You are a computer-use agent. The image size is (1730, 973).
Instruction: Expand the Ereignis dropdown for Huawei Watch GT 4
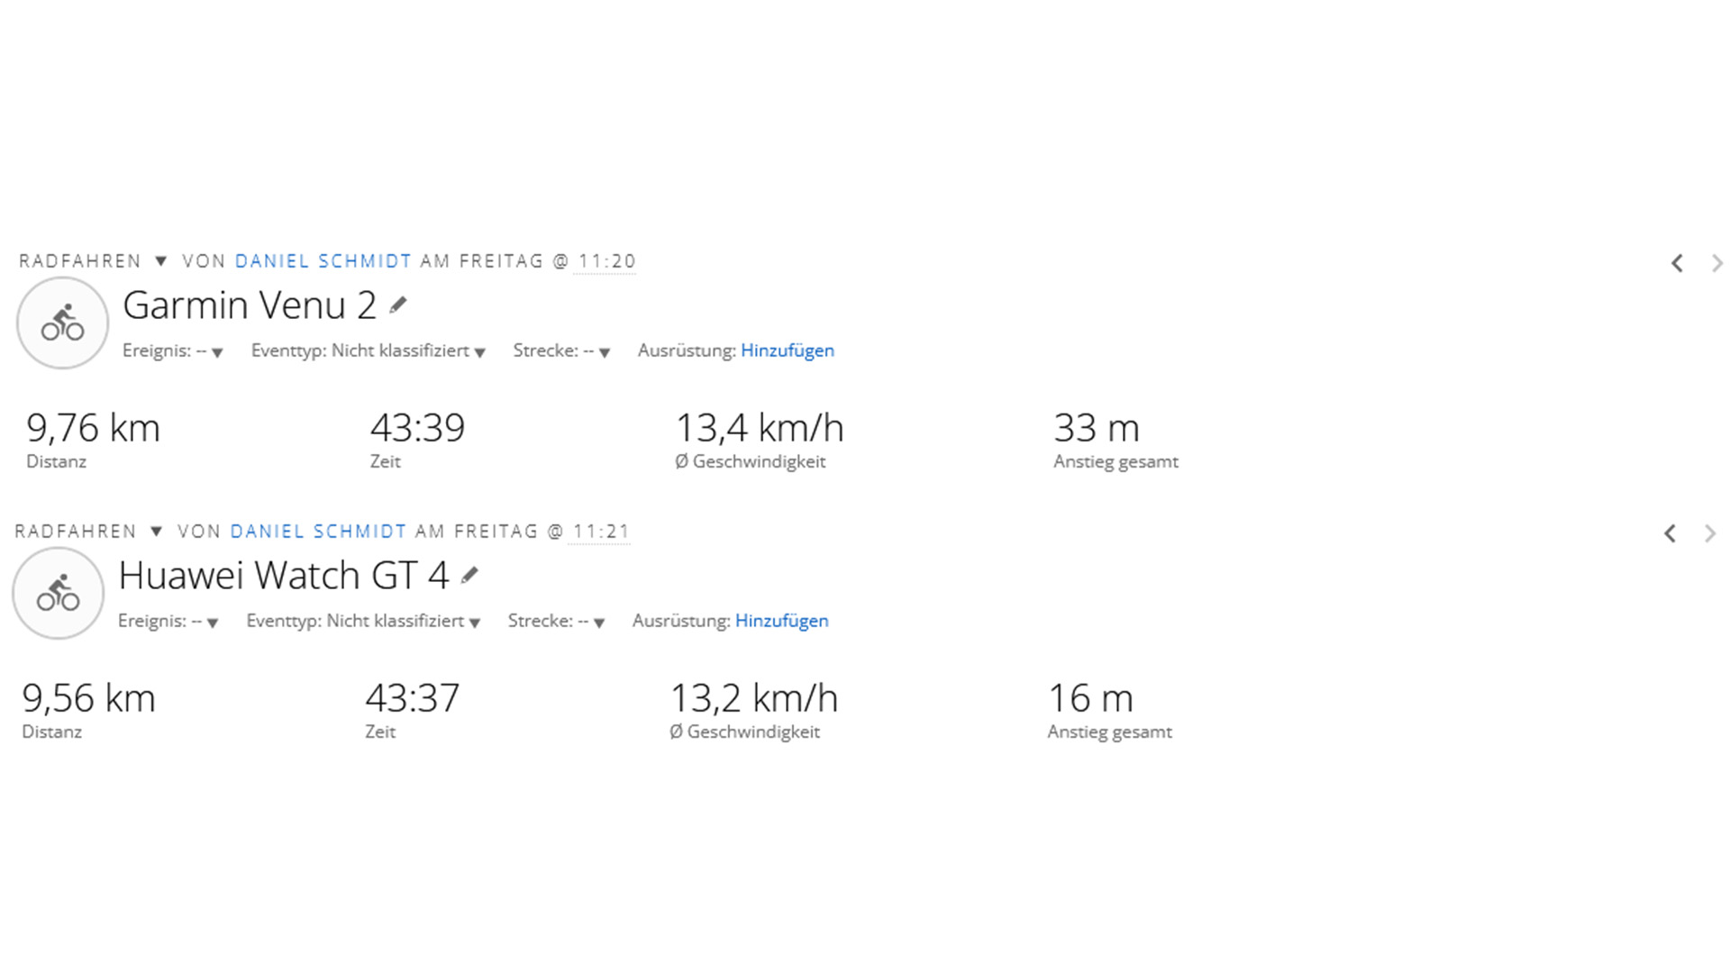(212, 623)
